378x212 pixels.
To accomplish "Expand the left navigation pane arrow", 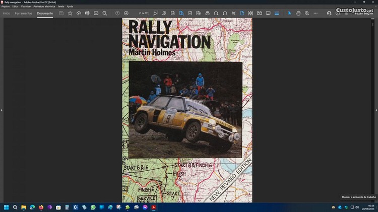I will (x=2, y=110).
